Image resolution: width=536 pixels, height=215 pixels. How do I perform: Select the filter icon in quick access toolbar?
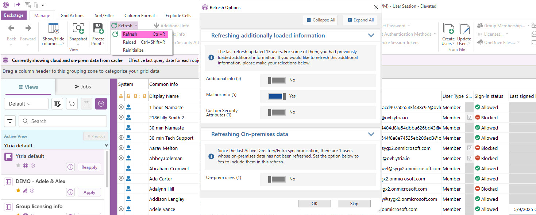pyautogui.click(x=27, y=5)
